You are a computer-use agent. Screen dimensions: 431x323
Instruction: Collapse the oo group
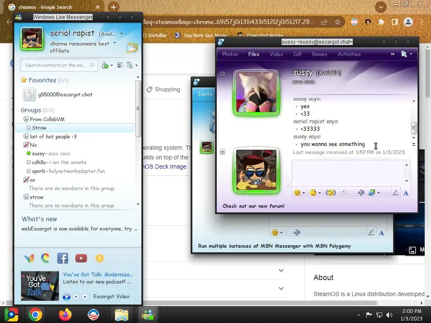click(x=26, y=180)
